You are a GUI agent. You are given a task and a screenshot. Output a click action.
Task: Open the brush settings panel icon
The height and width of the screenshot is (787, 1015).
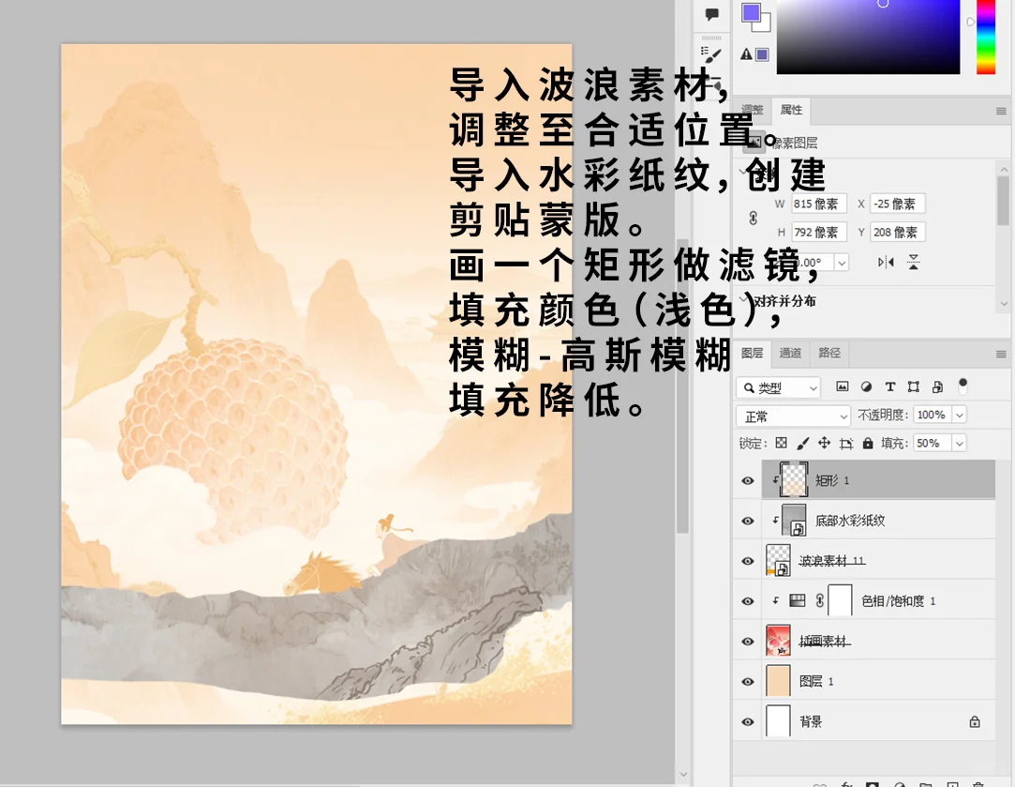(x=712, y=53)
